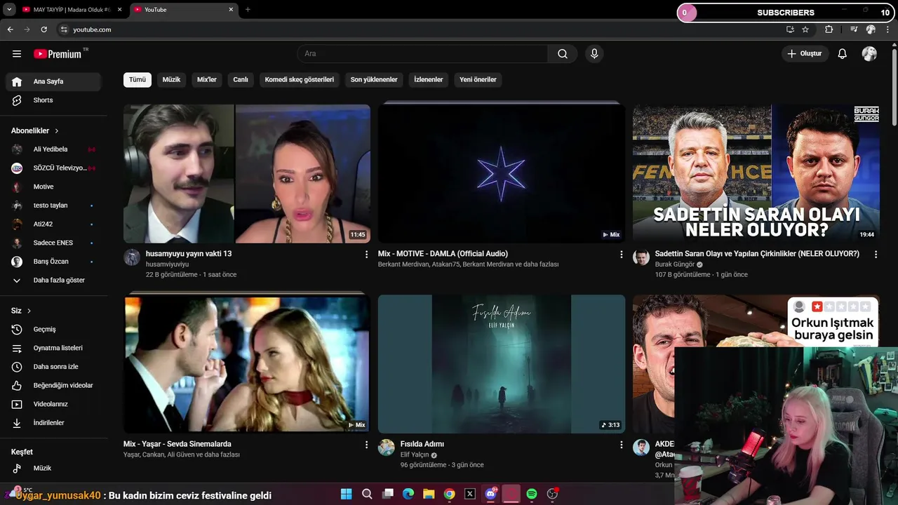Open Motive channel in subscriptions
Viewport: 898px width, 505px height.
point(53,187)
